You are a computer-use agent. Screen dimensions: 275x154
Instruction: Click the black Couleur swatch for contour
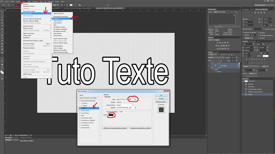tap(111, 115)
